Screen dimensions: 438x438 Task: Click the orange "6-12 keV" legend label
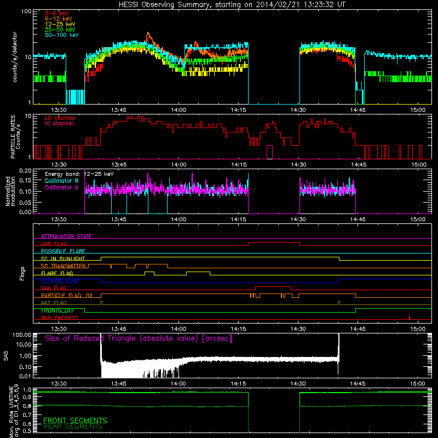59,19
